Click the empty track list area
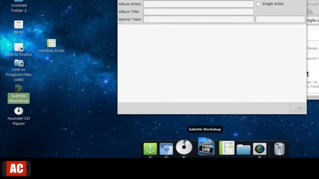319x179 pixels. pyautogui.click(x=212, y=63)
